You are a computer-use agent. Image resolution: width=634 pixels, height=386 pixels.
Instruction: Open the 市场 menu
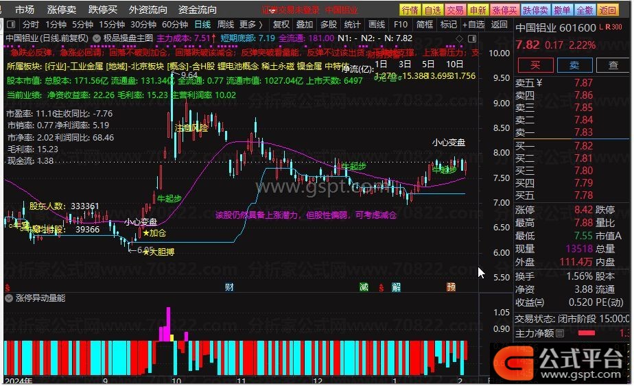pos(25,10)
